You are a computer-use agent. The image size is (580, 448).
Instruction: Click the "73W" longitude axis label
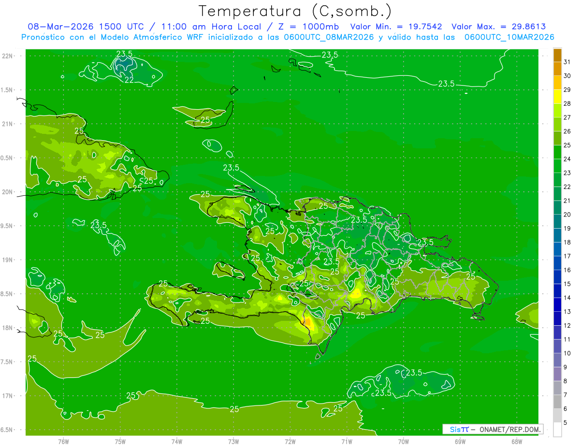[x=233, y=442]
